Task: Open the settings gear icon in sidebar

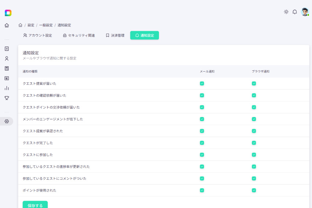Action: point(7,121)
